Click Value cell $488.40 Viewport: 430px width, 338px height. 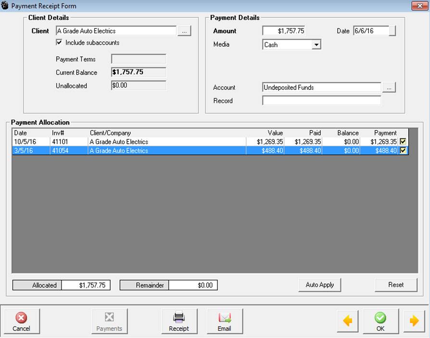tap(265, 150)
